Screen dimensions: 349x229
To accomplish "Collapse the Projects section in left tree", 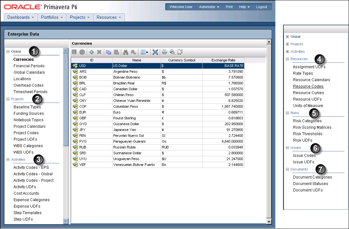I will (x=8, y=99).
